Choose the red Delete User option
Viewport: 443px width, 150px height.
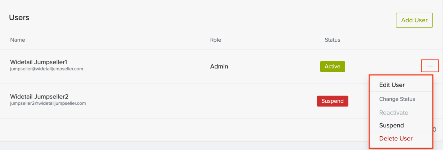(396, 139)
